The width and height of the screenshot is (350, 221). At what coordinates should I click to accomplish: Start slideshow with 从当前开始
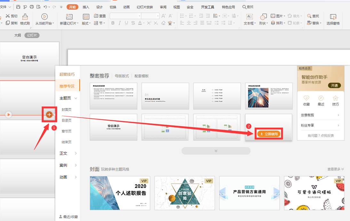click(x=44, y=19)
